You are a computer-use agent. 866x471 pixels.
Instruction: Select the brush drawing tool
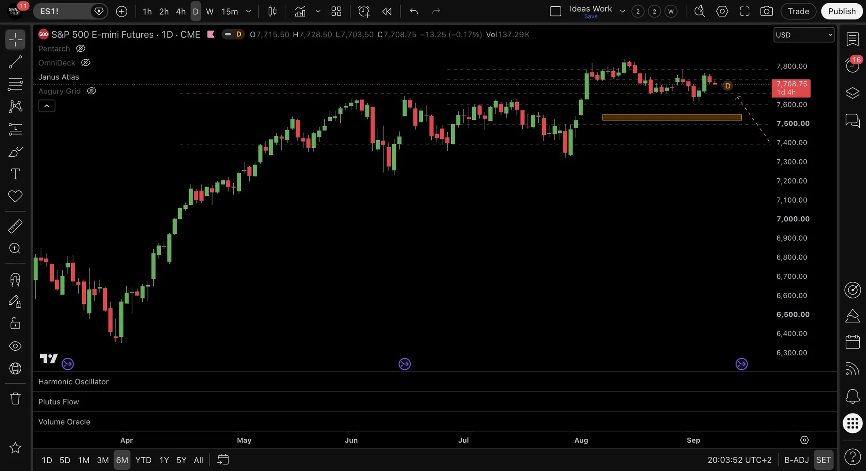tap(15, 152)
